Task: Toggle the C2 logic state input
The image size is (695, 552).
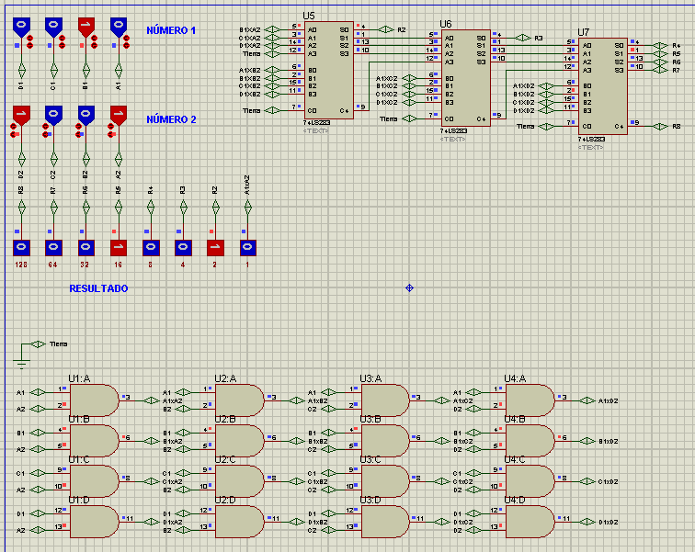Action: click(53, 115)
